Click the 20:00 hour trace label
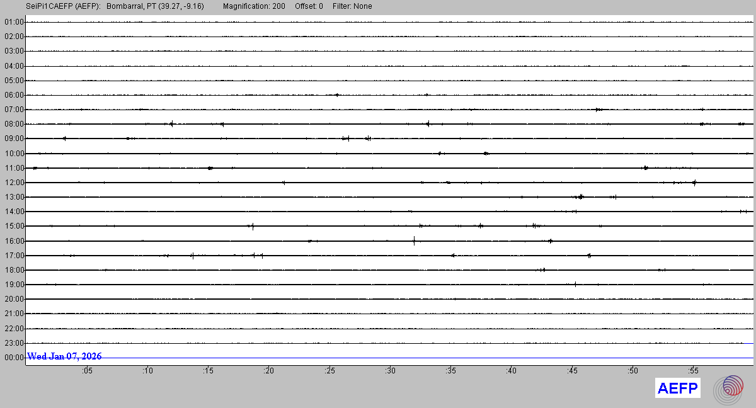Image resolution: width=756 pixels, height=408 pixels. click(13, 299)
